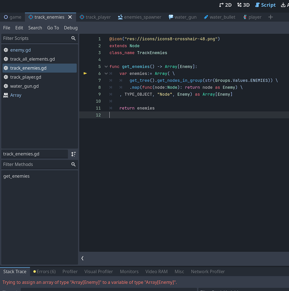Collapse the get_enemies function fold at line 5
Image resolution: width=289 pixels, height=291 pixels.
coord(106,66)
